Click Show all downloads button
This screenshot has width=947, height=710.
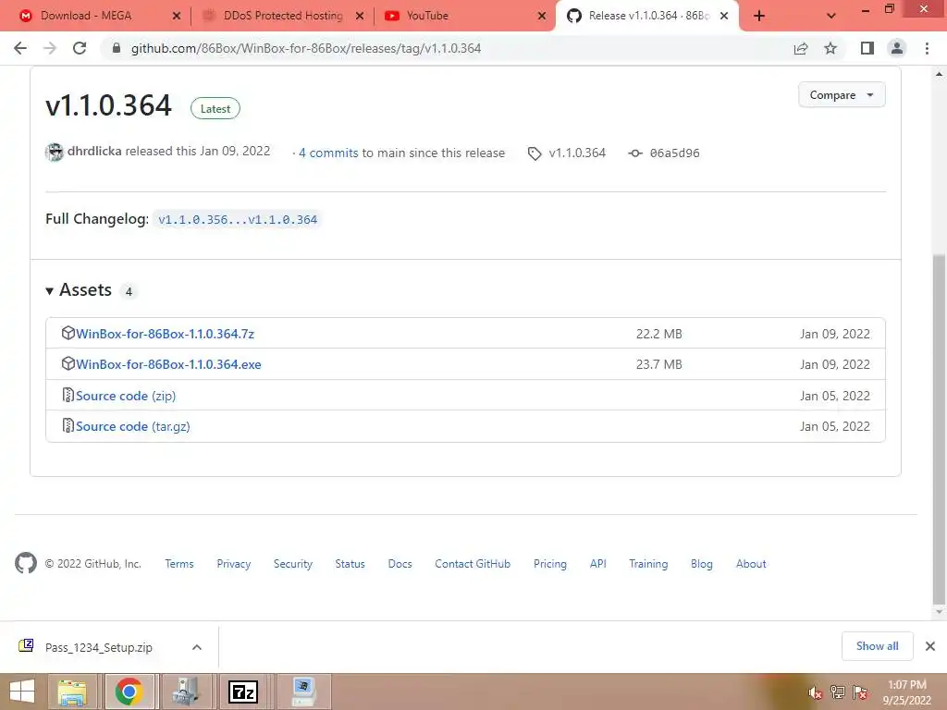pos(877,646)
